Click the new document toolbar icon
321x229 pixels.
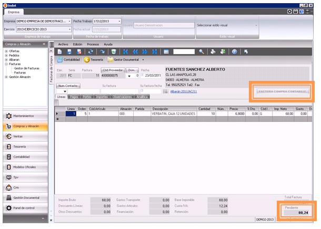click(61, 52)
